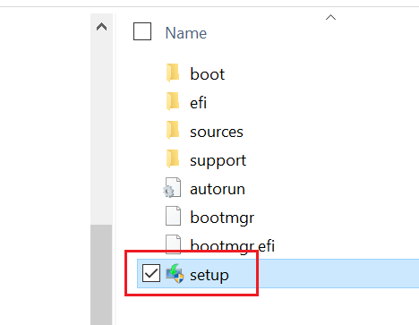Sort by the Name column header

(186, 33)
